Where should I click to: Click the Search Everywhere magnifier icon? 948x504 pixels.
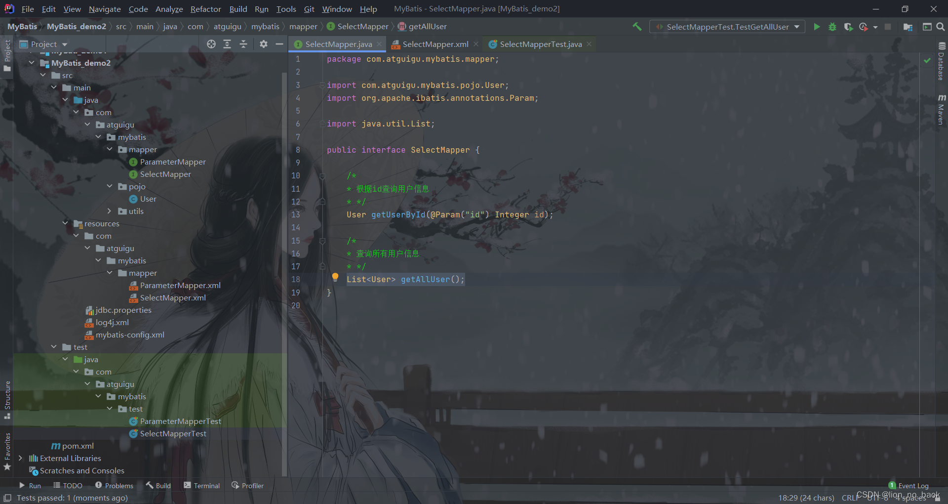pyautogui.click(x=941, y=27)
